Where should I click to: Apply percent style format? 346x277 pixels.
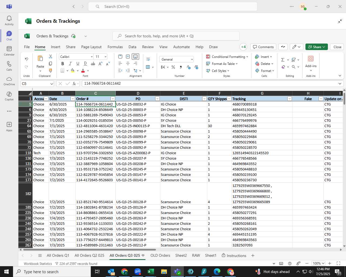173,67
